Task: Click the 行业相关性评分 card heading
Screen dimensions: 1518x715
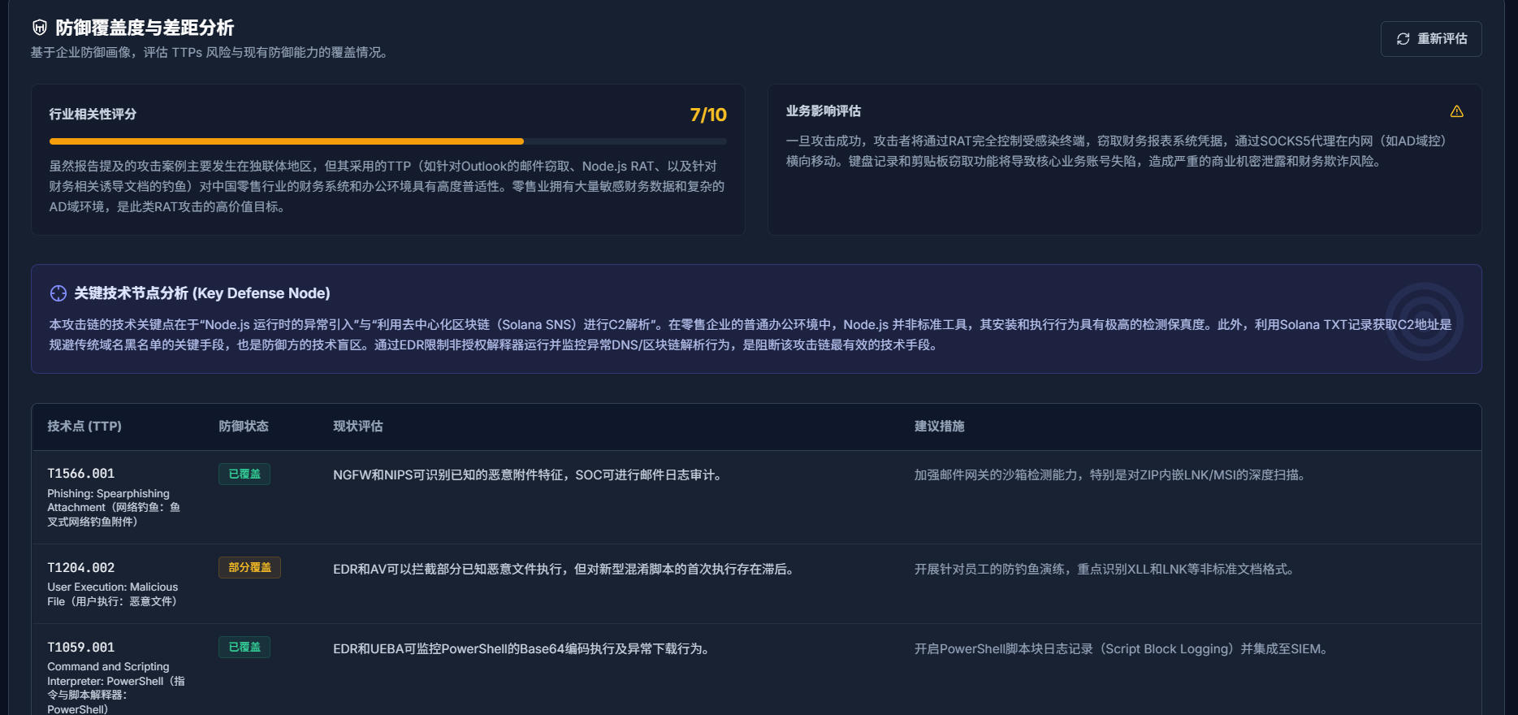Action: [93, 115]
